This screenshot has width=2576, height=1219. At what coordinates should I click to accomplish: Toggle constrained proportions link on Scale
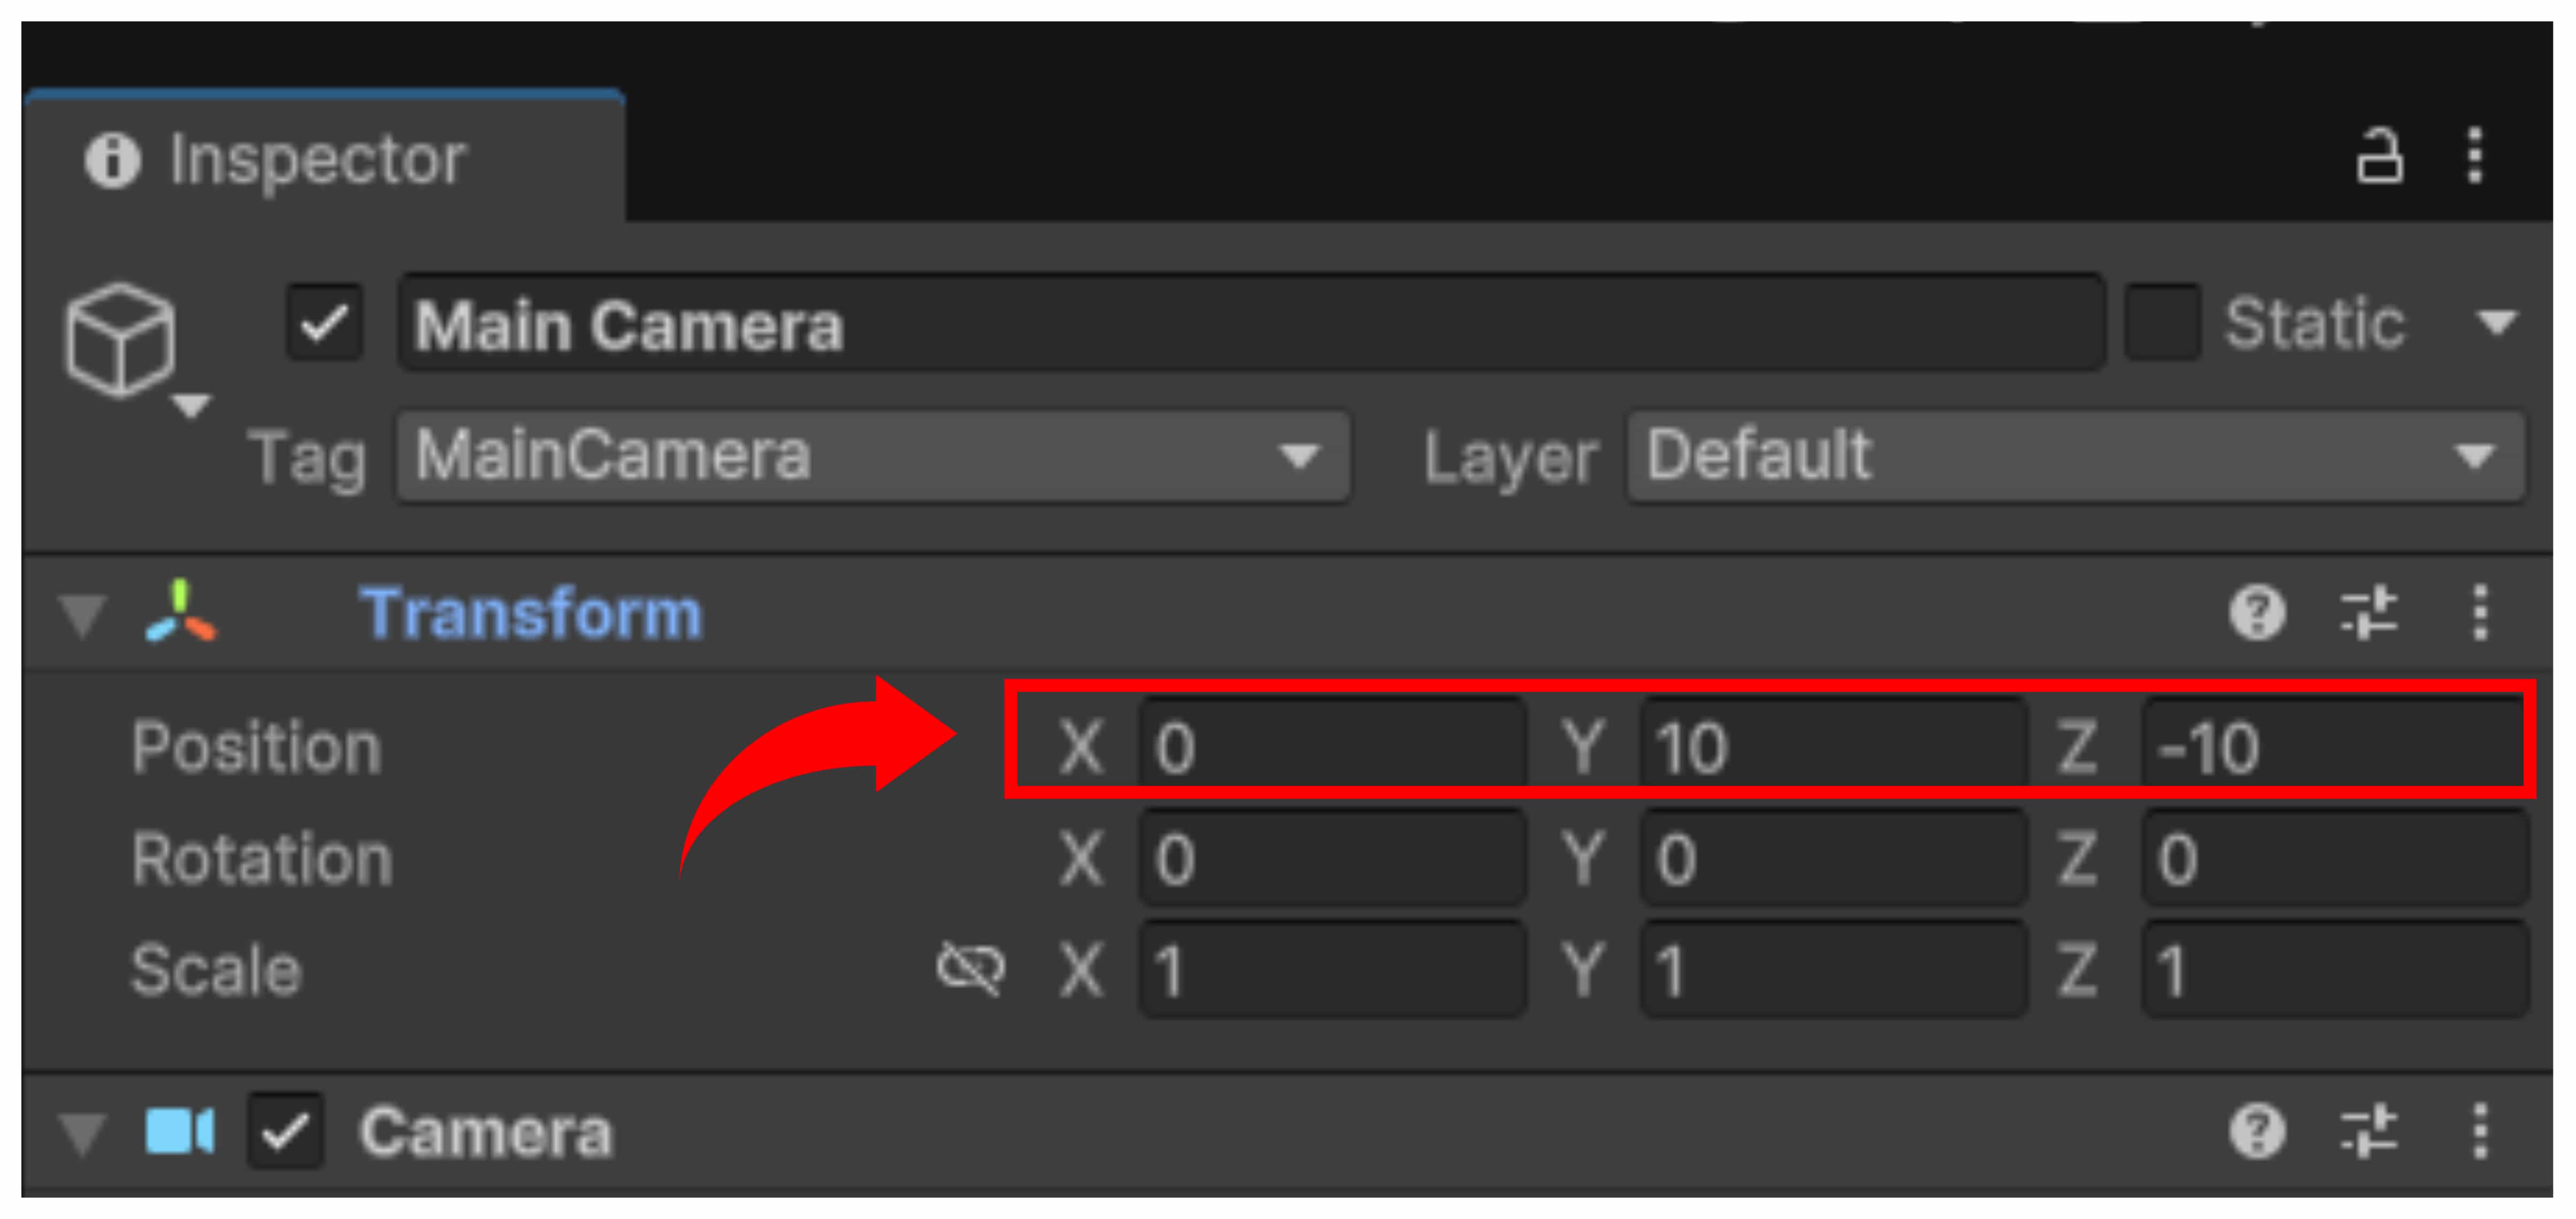click(970, 968)
